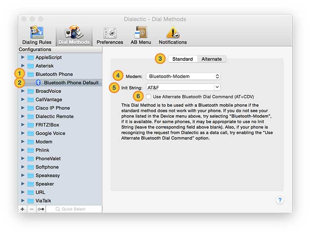Click the Init String text field
310x234 pixels.
(x=180, y=87)
